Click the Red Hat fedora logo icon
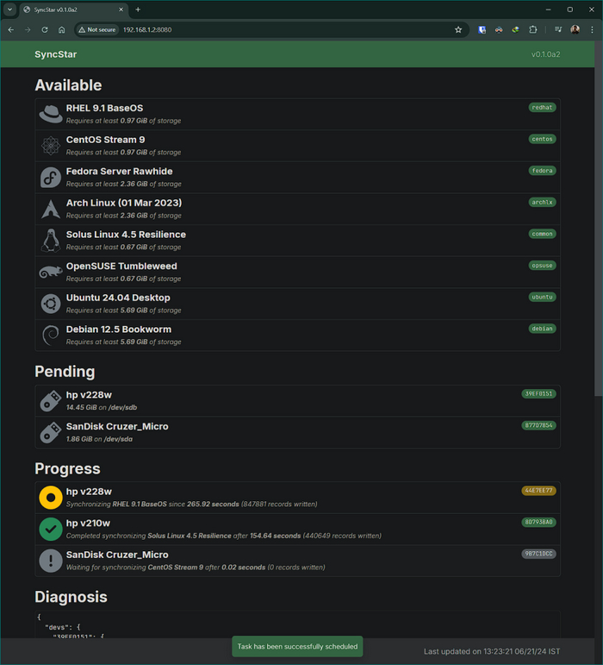Image resolution: width=603 pixels, height=665 pixels. [51, 114]
